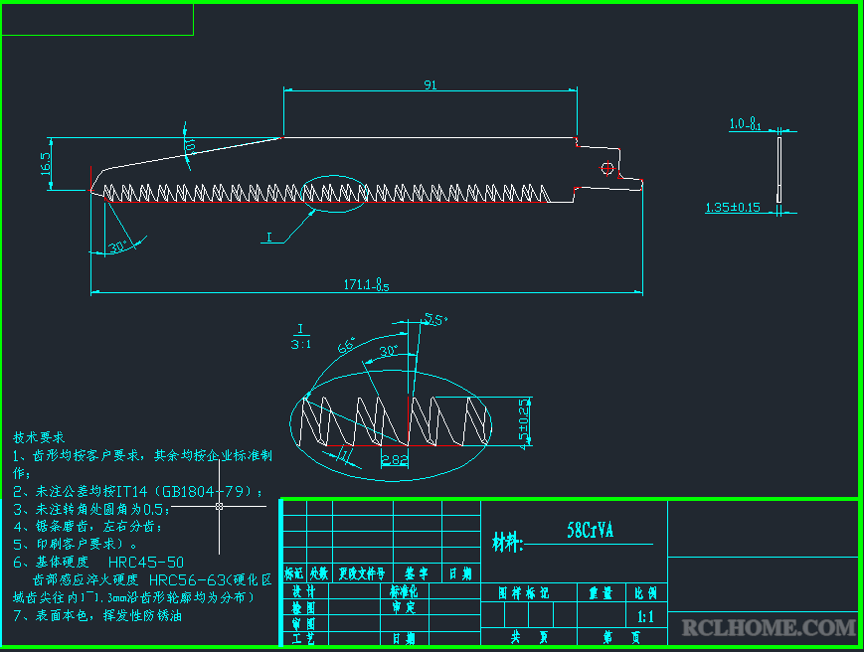864x652 pixels.
Task: Select the 标准化 cell
Action: coord(404,592)
